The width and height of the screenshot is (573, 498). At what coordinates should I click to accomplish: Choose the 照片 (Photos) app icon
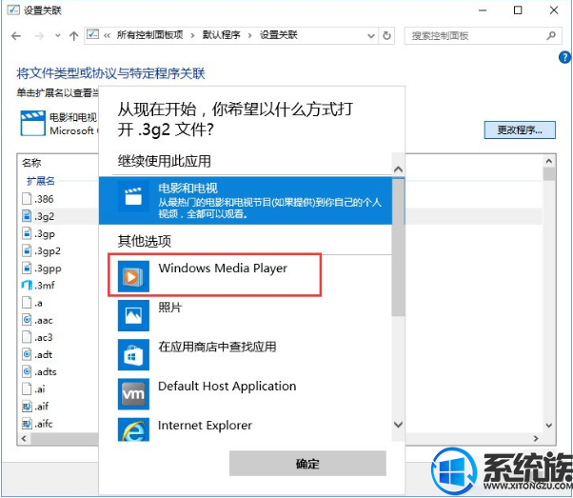click(133, 315)
